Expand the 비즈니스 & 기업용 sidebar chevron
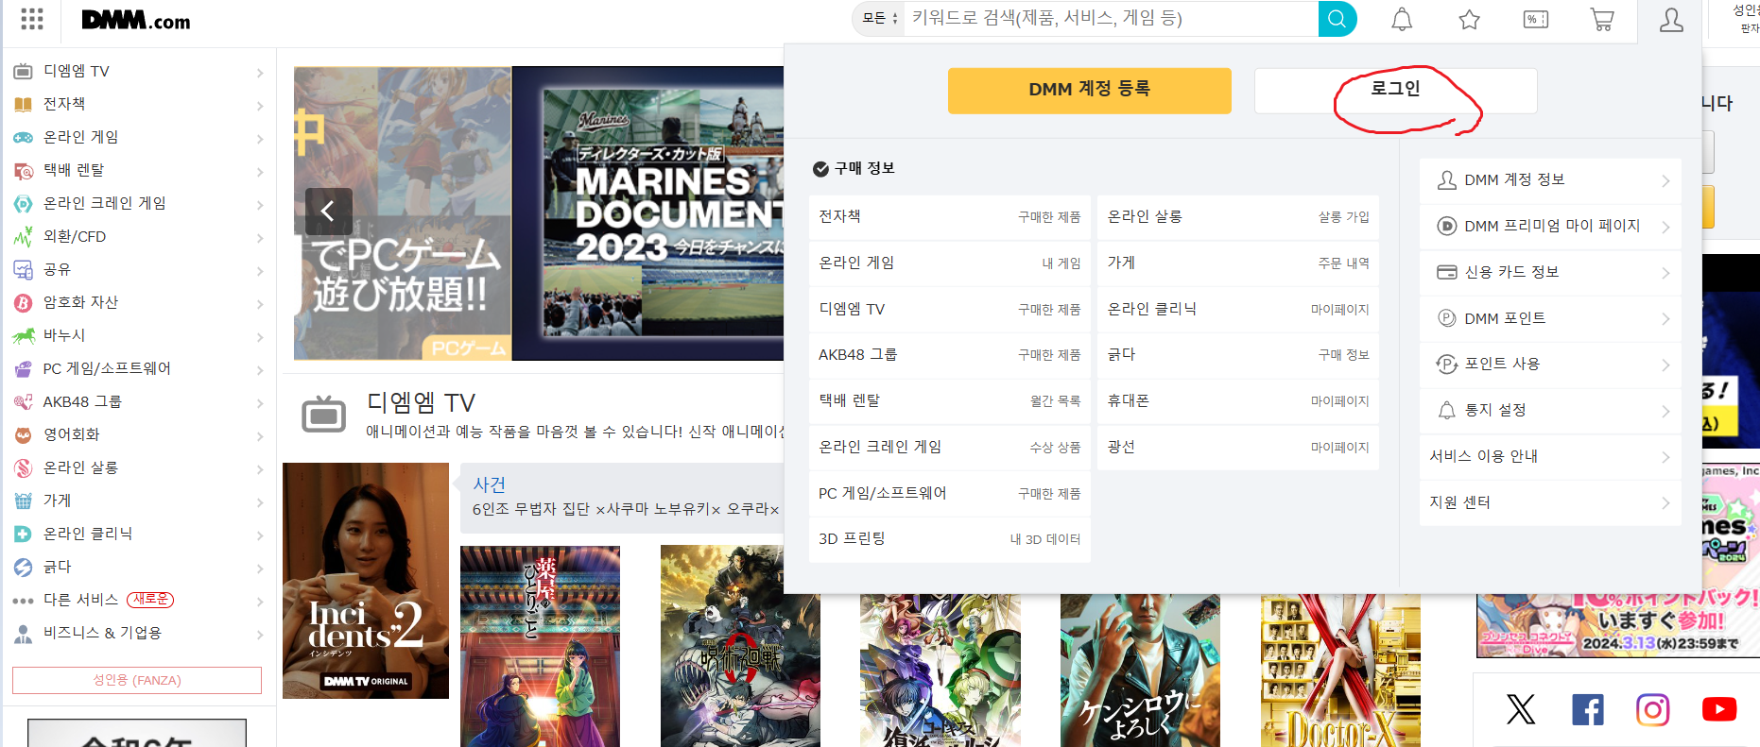This screenshot has width=1760, height=747. (259, 634)
